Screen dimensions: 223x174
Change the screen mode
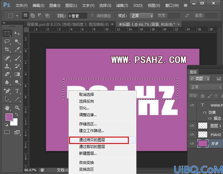tap(17, 132)
